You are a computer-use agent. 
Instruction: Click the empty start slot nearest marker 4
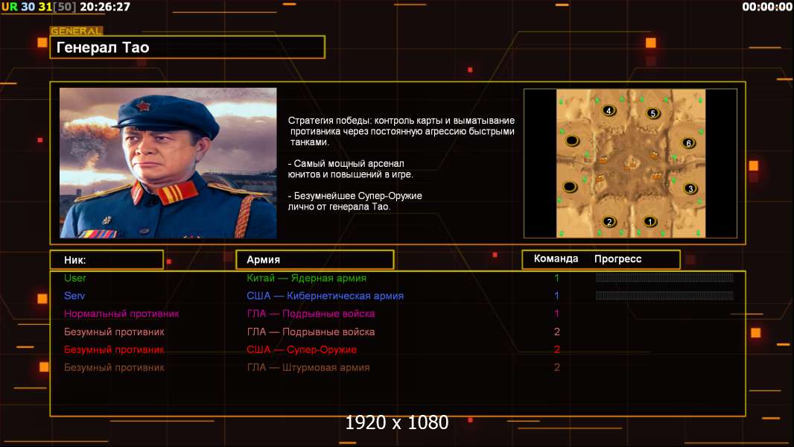pos(572,140)
